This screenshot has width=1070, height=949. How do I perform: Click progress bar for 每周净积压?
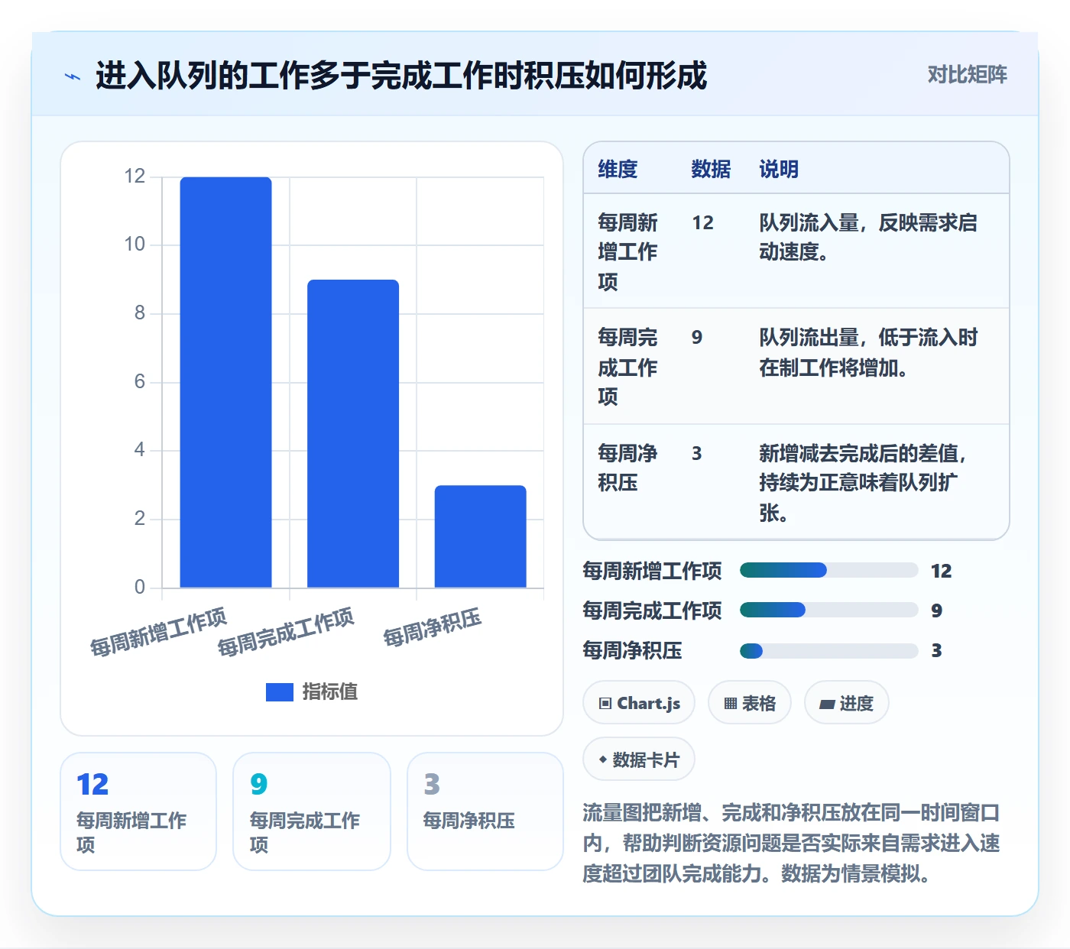coord(828,650)
